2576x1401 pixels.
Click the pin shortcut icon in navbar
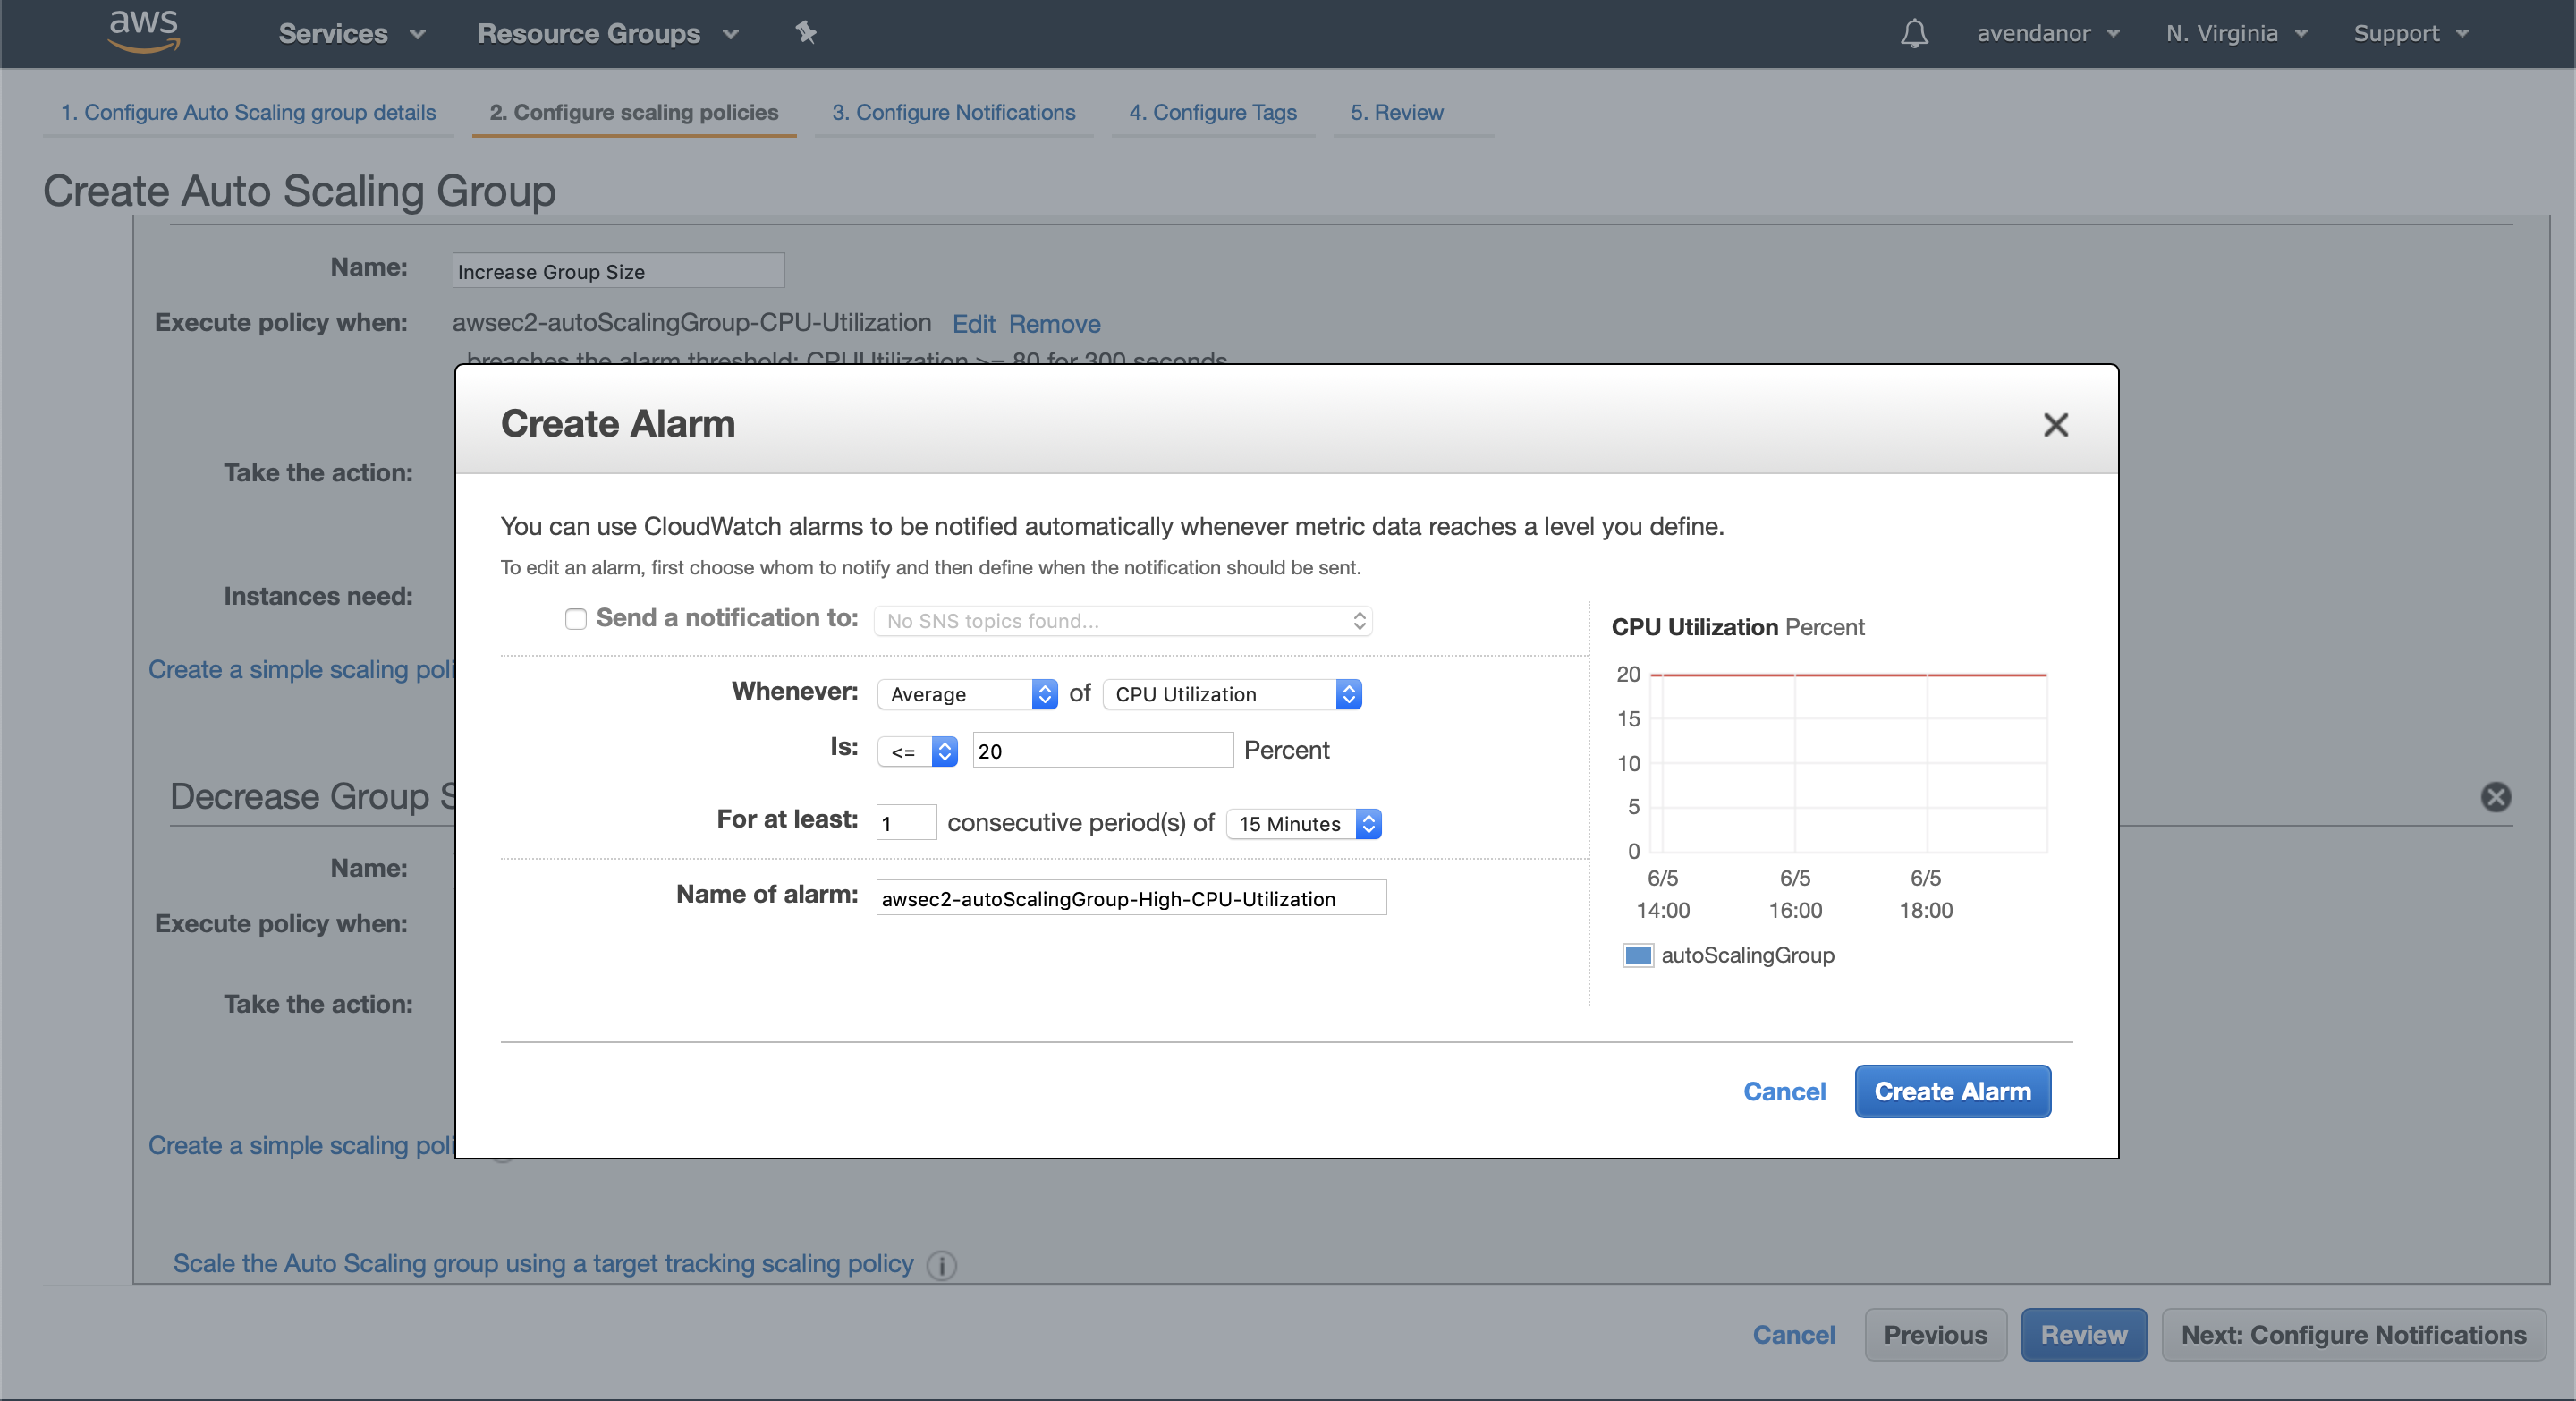[806, 33]
